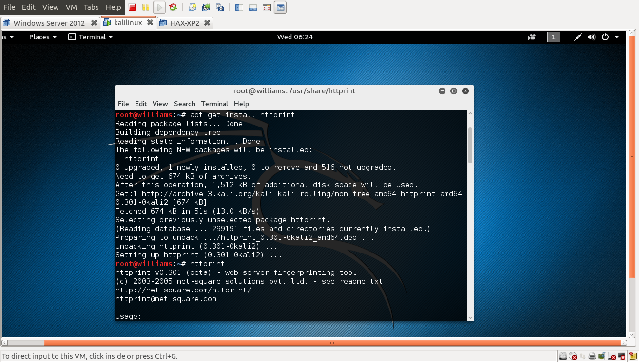639x362 pixels.
Task: Revert to snapshot toolbar icon
Action: (x=206, y=7)
